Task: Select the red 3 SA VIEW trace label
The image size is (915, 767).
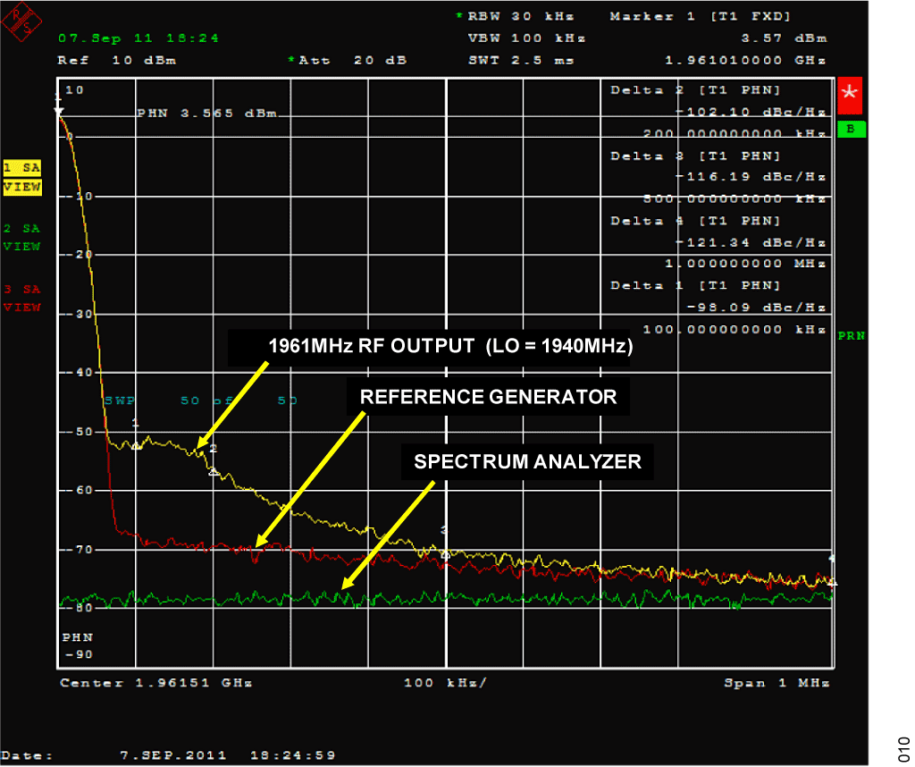Action: [x=22, y=298]
